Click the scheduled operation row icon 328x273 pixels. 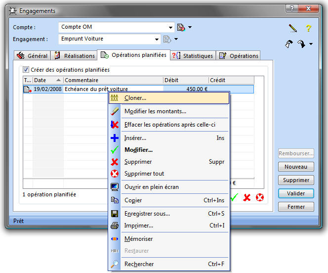click(28, 90)
